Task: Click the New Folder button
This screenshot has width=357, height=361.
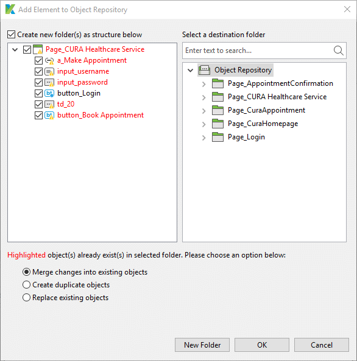Action: (202, 345)
